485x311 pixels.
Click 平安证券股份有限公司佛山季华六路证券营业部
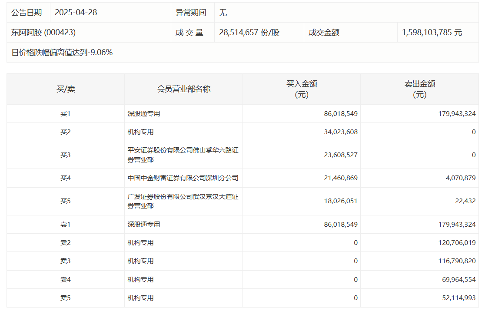click(x=183, y=155)
